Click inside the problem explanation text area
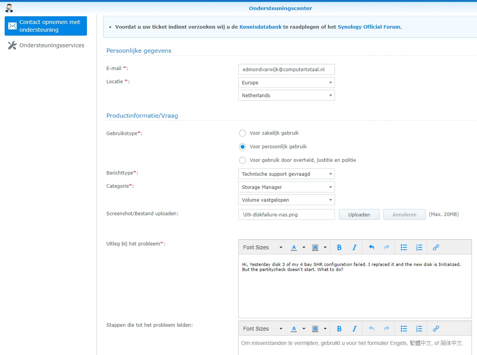The width and height of the screenshot is (477, 355). coord(355,286)
